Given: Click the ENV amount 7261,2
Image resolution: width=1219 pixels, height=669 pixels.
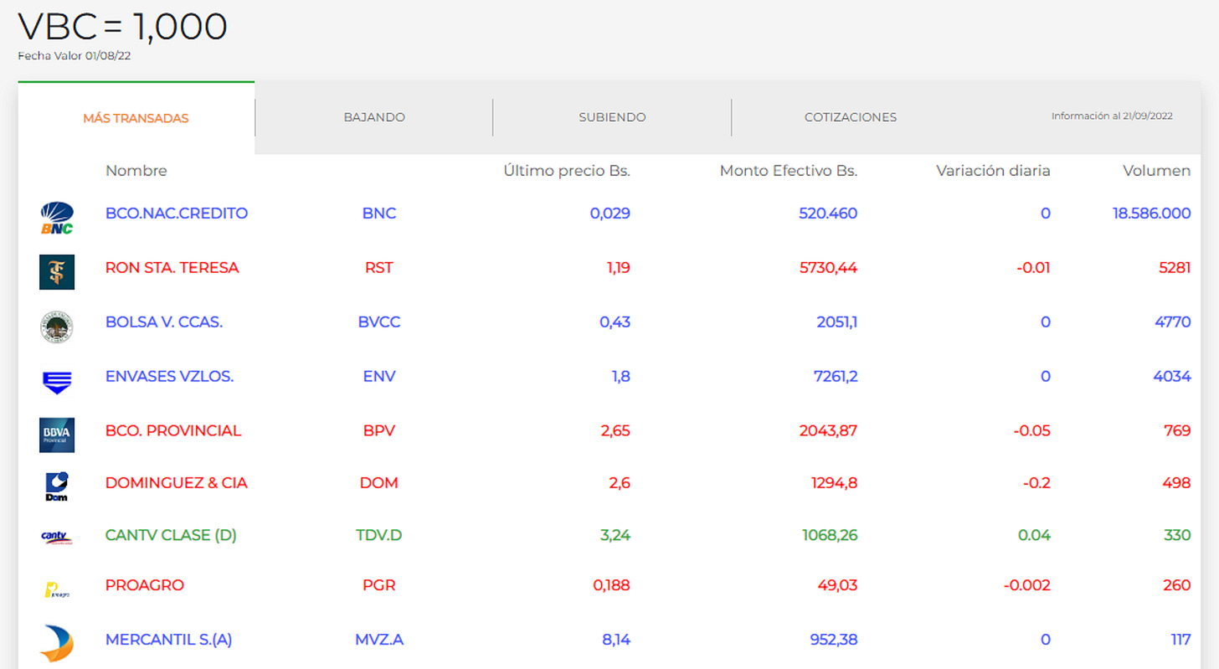Looking at the screenshot, I should click(836, 377).
